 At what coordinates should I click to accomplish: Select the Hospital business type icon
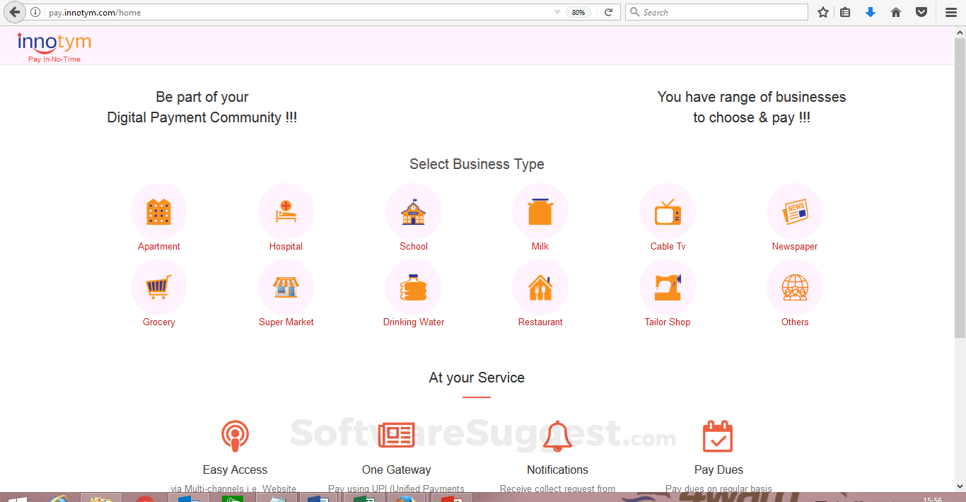(286, 211)
